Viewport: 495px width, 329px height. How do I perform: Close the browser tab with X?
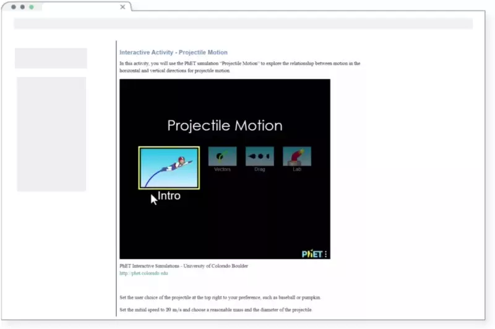(123, 7)
